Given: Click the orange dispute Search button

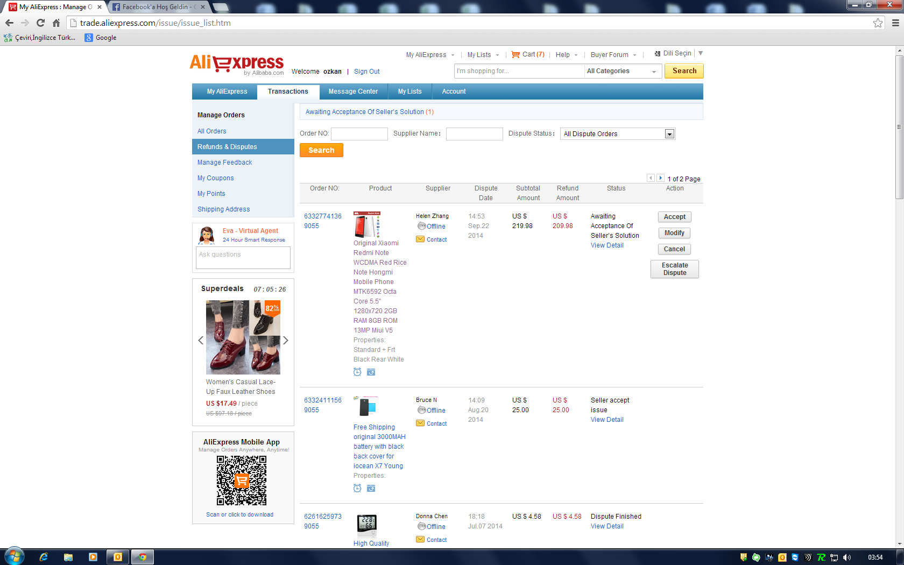Looking at the screenshot, I should tap(321, 150).
